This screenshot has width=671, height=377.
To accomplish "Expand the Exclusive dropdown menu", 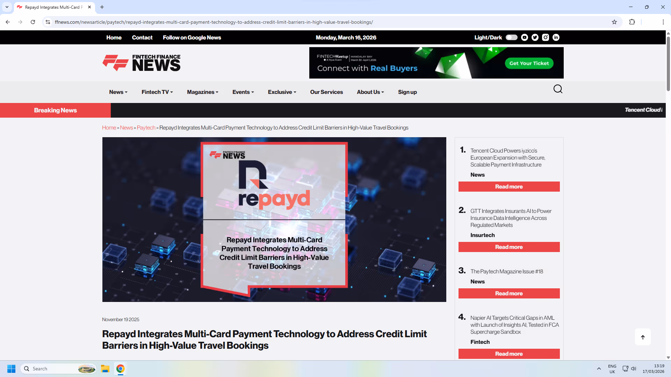I will point(282,92).
